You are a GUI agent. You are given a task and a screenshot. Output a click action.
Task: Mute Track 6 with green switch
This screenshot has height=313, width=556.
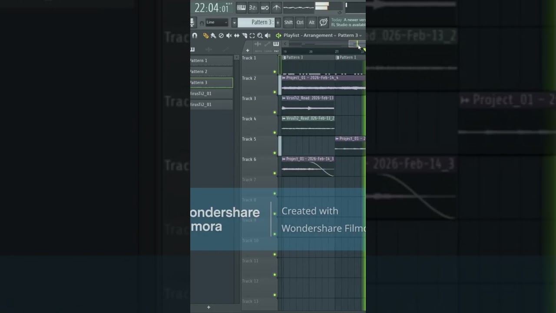click(275, 173)
